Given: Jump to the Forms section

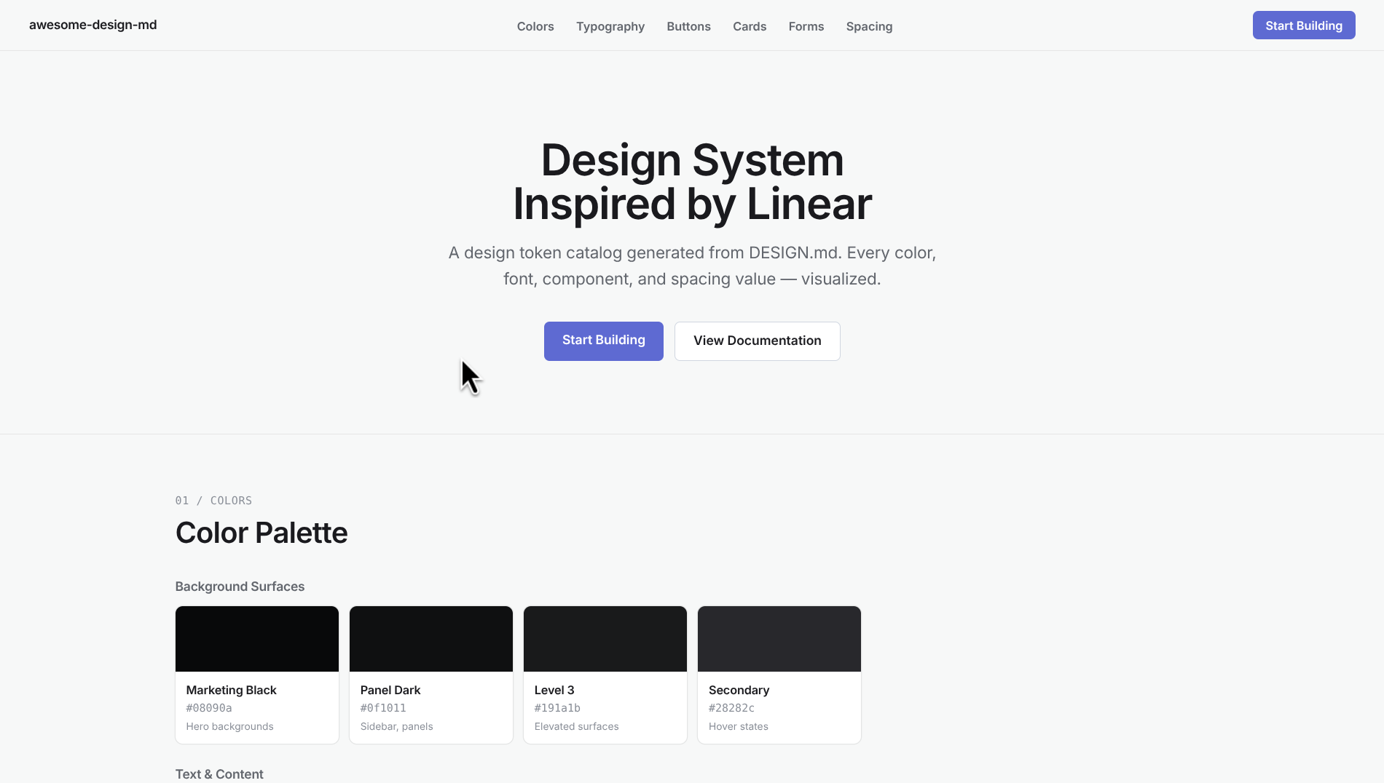Looking at the screenshot, I should tap(806, 26).
